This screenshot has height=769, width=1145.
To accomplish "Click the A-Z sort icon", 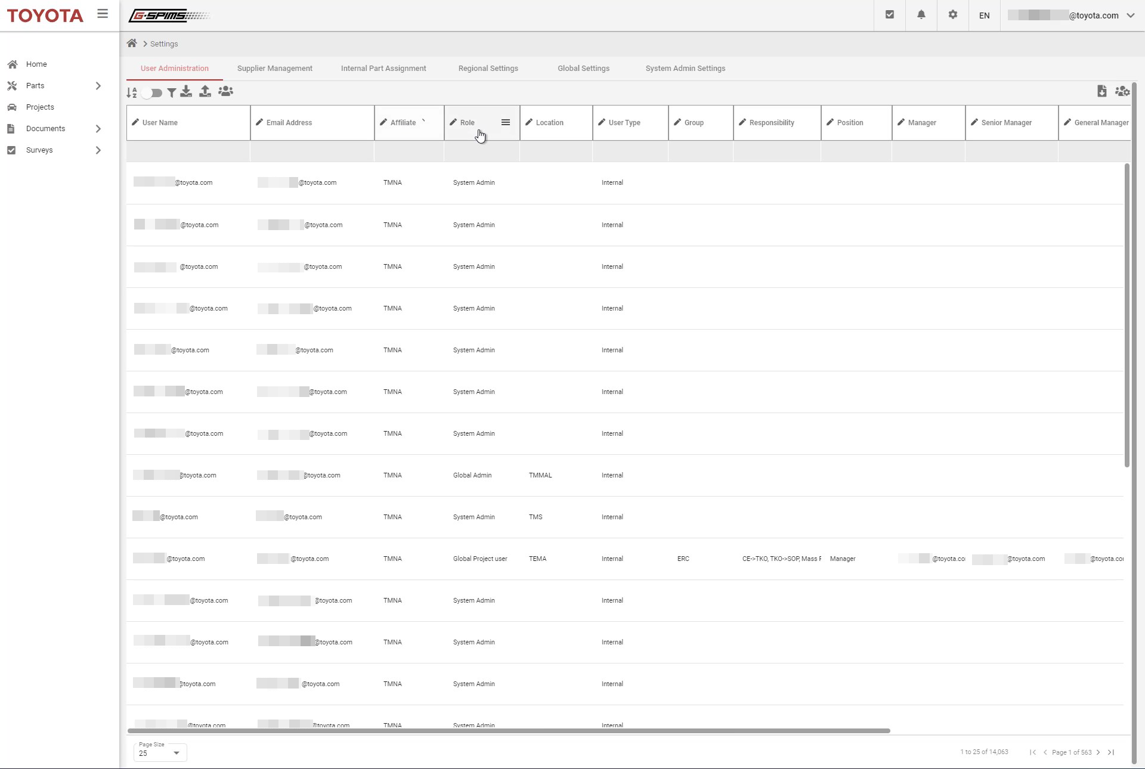I will tap(132, 92).
